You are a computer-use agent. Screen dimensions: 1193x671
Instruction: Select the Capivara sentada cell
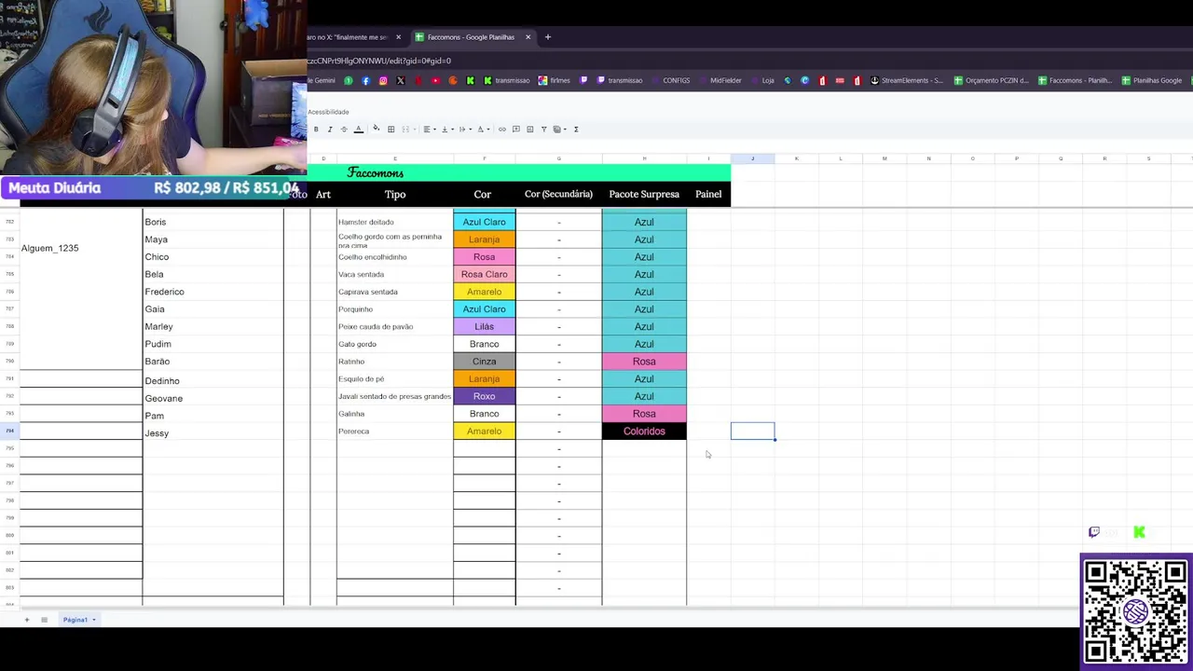[x=395, y=292]
